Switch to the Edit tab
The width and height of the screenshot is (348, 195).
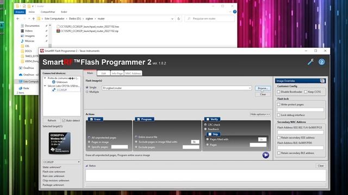click(x=104, y=74)
